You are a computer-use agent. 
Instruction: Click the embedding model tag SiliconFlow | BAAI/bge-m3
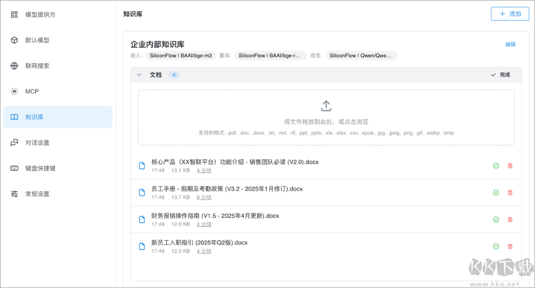(180, 56)
